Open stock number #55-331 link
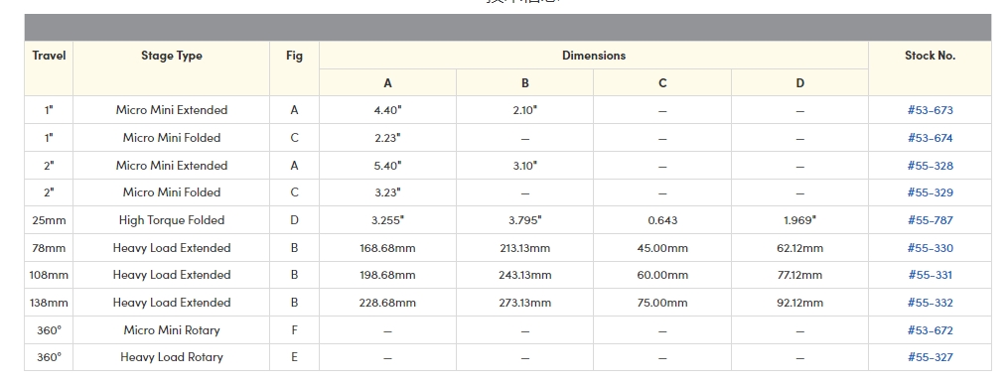The width and height of the screenshot is (1008, 381). pos(930,275)
